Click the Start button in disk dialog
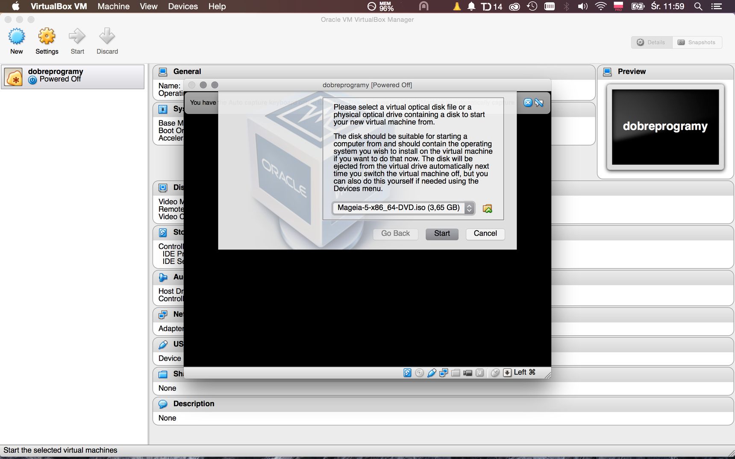The height and width of the screenshot is (459, 735). [442, 234]
